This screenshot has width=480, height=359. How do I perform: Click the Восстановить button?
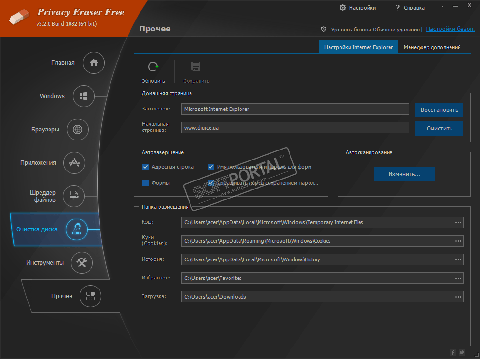(439, 110)
